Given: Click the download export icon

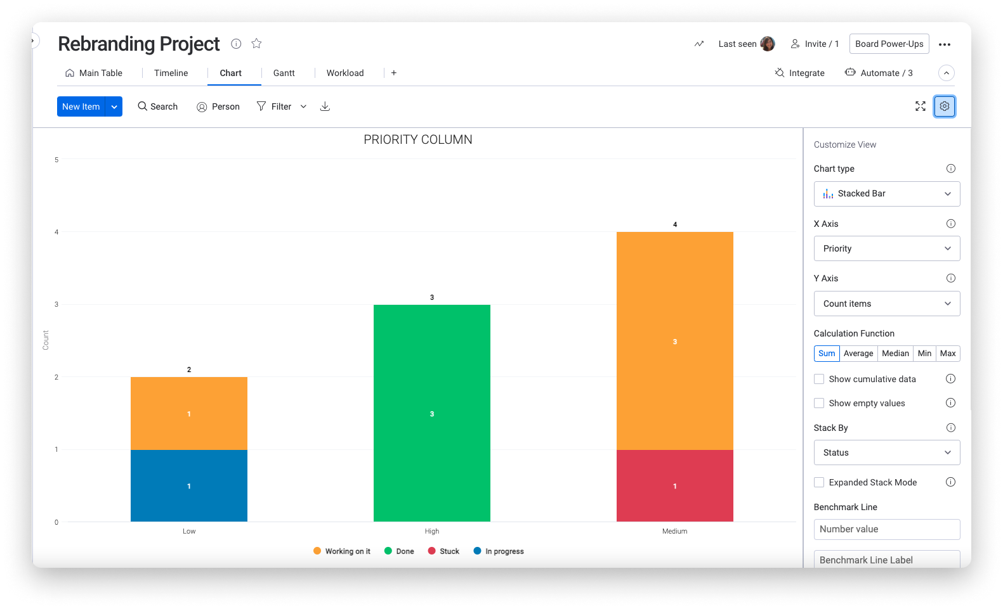Looking at the screenshot, I should tap(325, 106).
